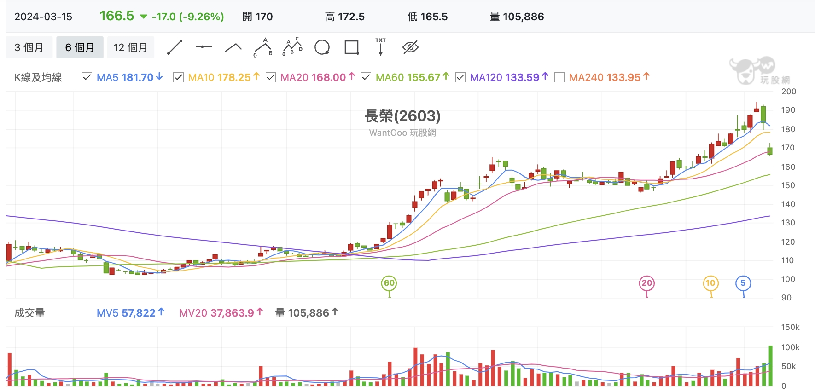
Task: Uncheck the MA5 moving average checkbox
Action: coord(87,77)
